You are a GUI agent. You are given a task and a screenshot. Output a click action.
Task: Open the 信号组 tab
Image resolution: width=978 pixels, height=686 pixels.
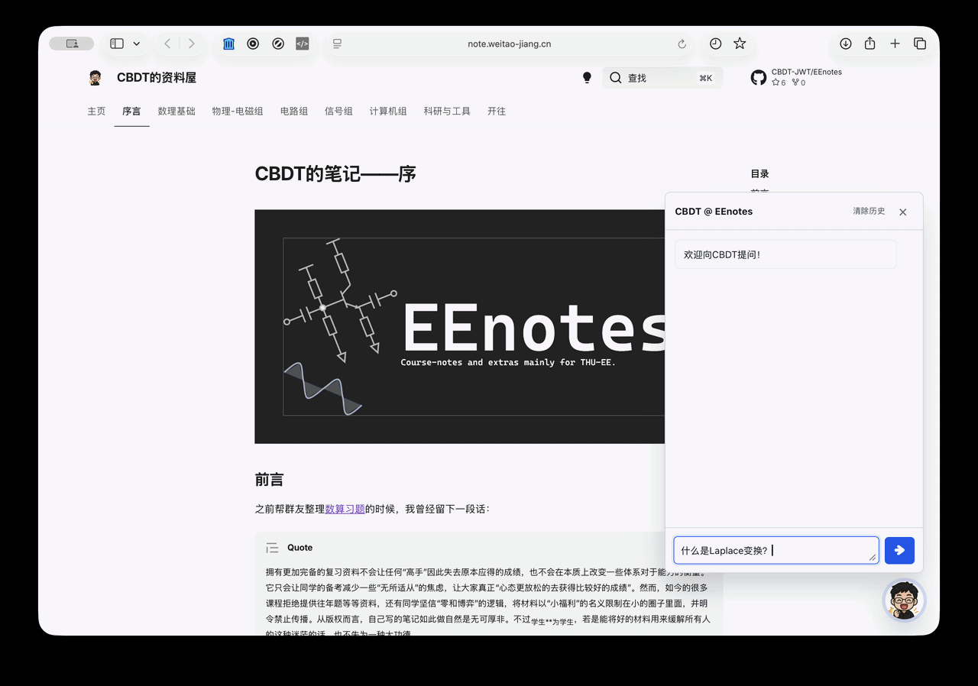tap(338, 111)
